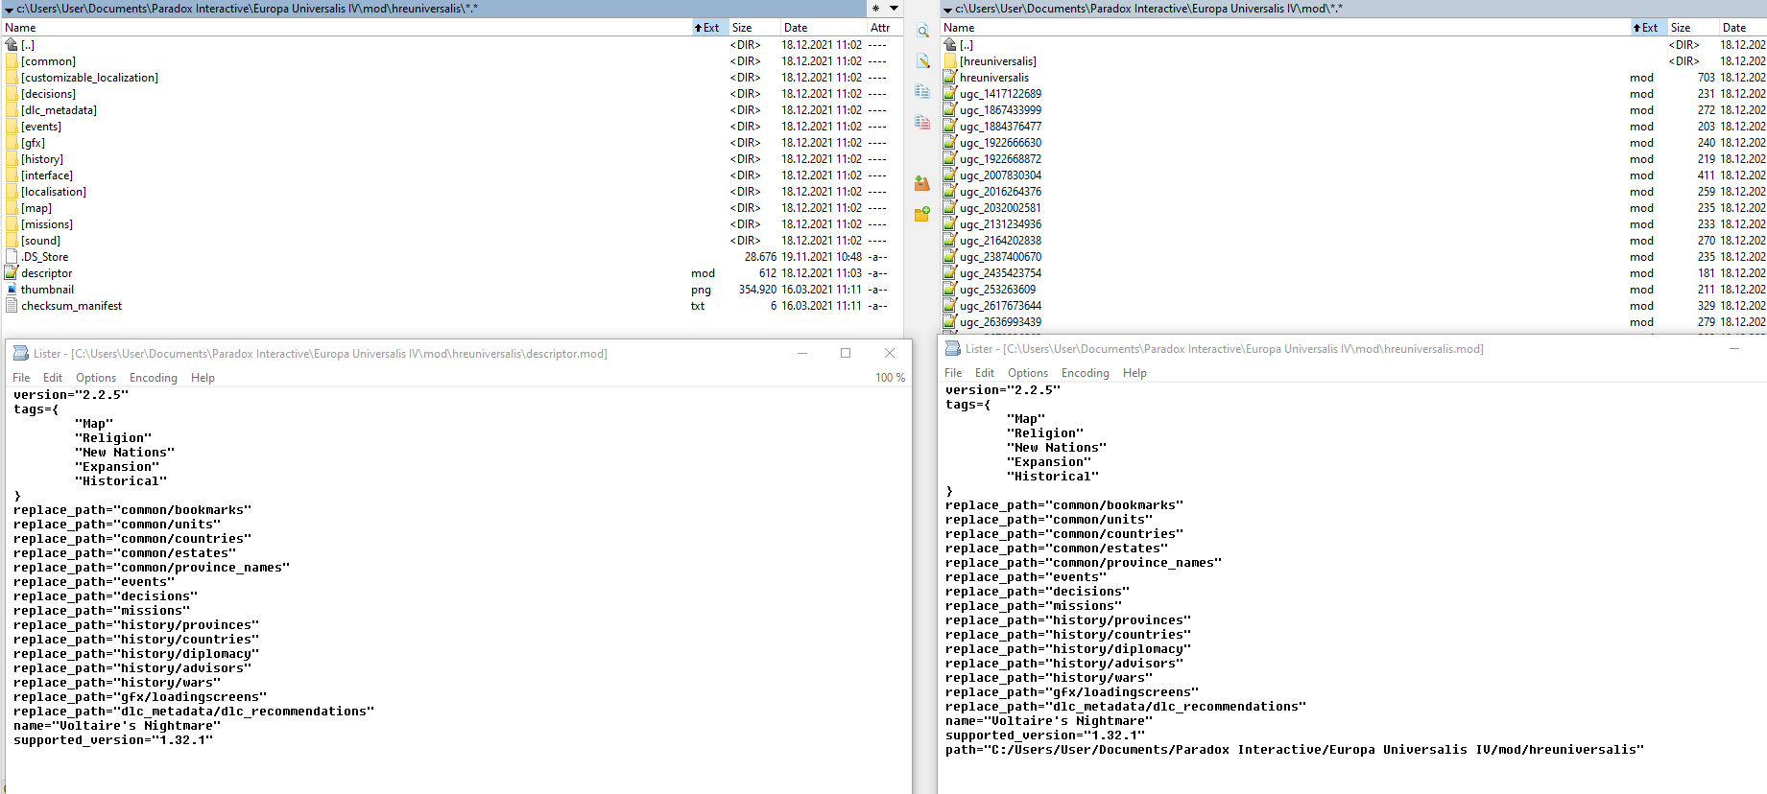Maximize the descriptor.mod Lister window
Image resolution: width=1767 pixels, height=794 pixels.
(x=846, y=353)
